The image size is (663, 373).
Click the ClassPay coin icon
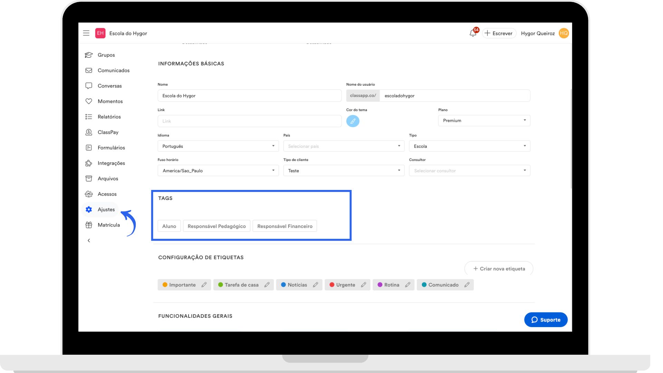tap(89, 132)
